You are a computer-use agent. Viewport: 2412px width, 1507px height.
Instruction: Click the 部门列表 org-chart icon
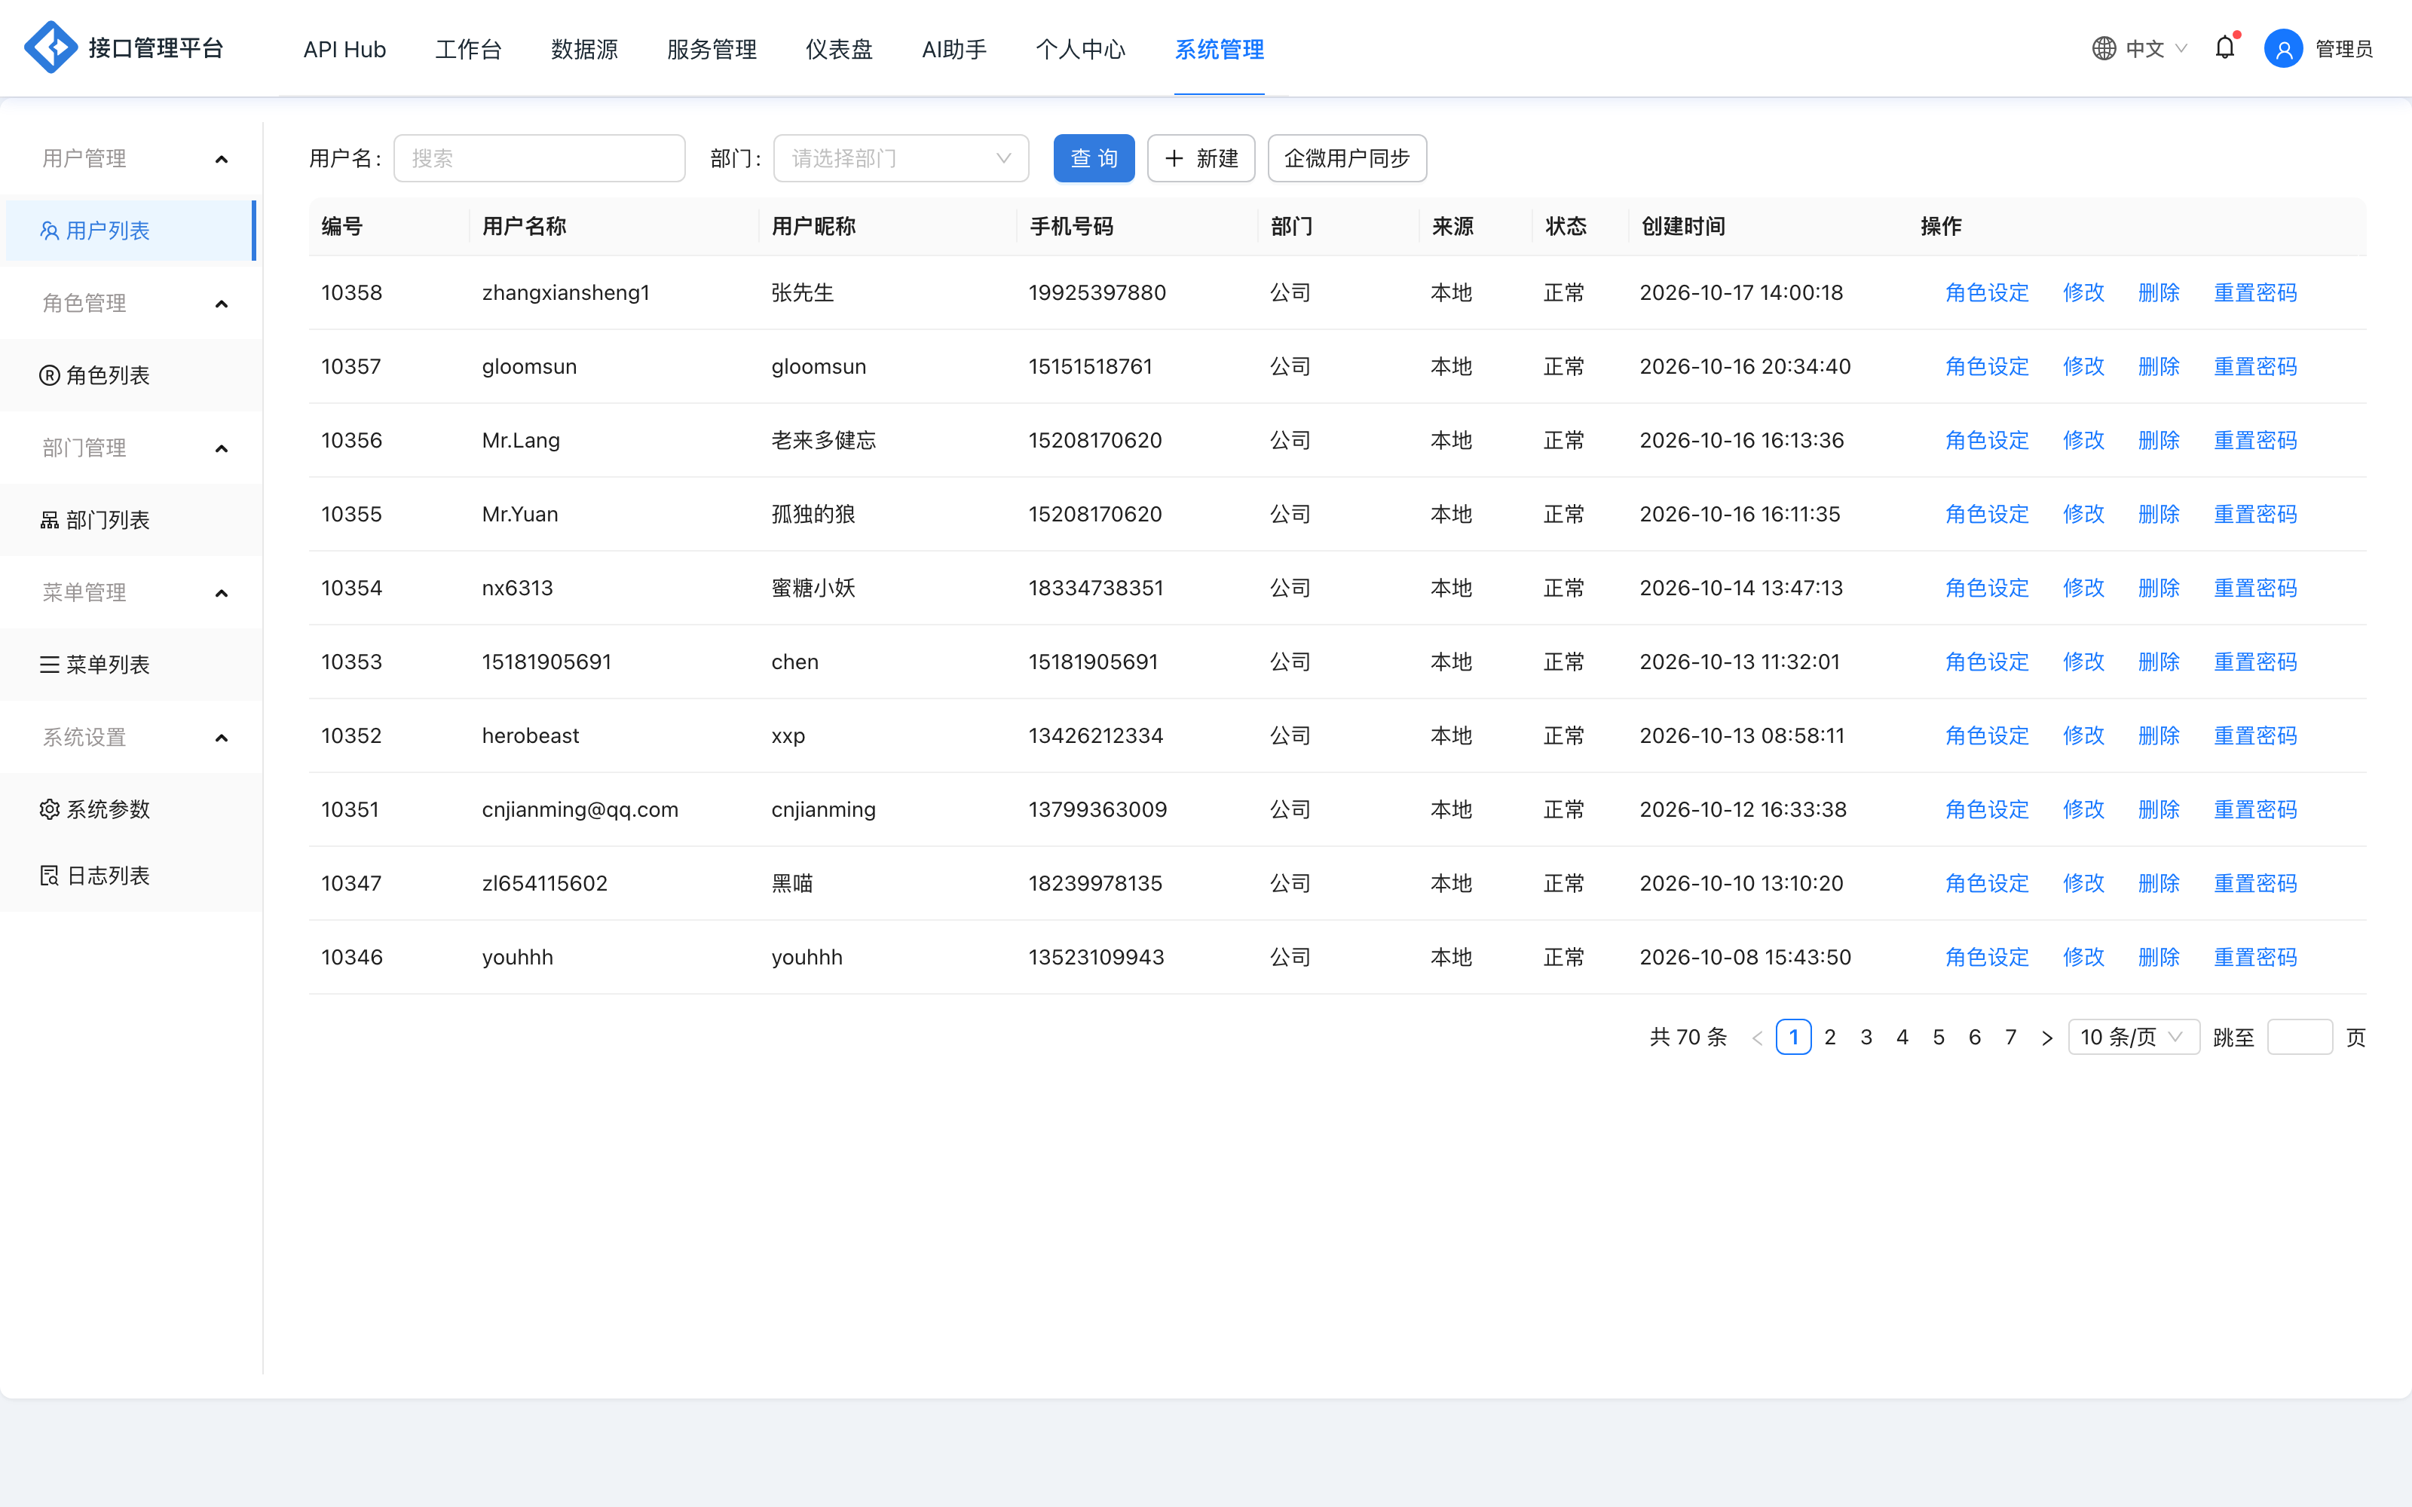click(x=49, y=519)
